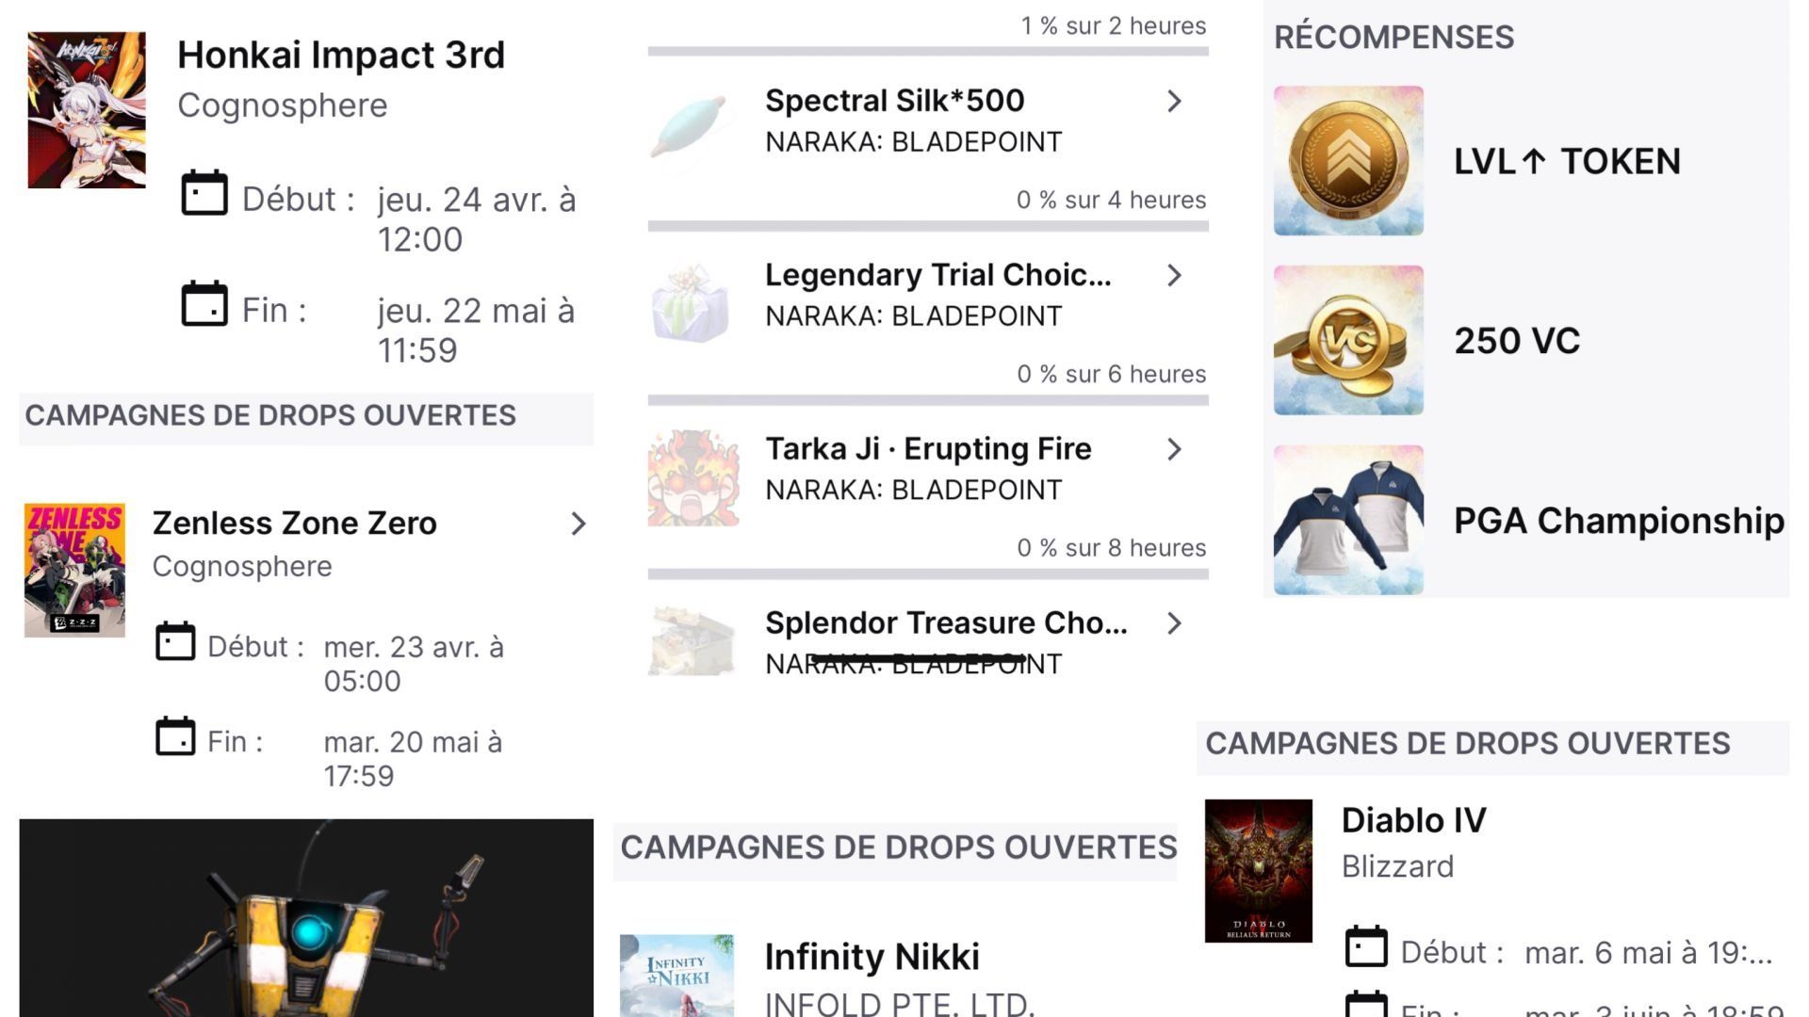This screenshot has width=1809, height=1017.
Task: Click the Diablo IV campaign title
Action: pos(1413,820)
